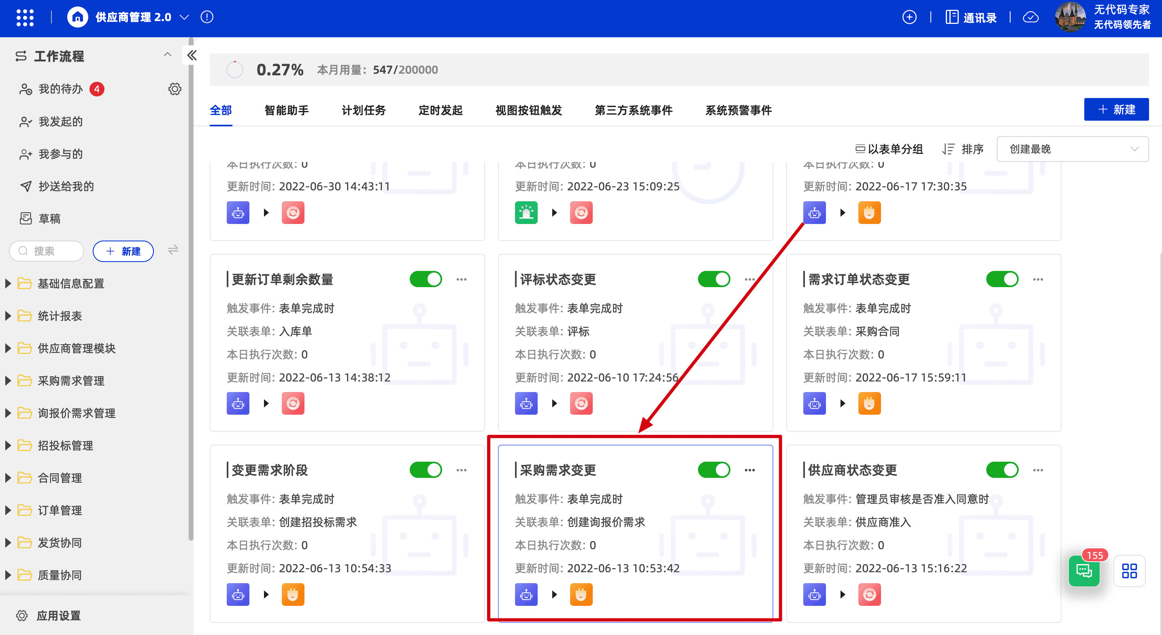1162x635 pixels.
Task: Open the green chat bubble with 155 badge
Action: click(x=1084, y=571)
